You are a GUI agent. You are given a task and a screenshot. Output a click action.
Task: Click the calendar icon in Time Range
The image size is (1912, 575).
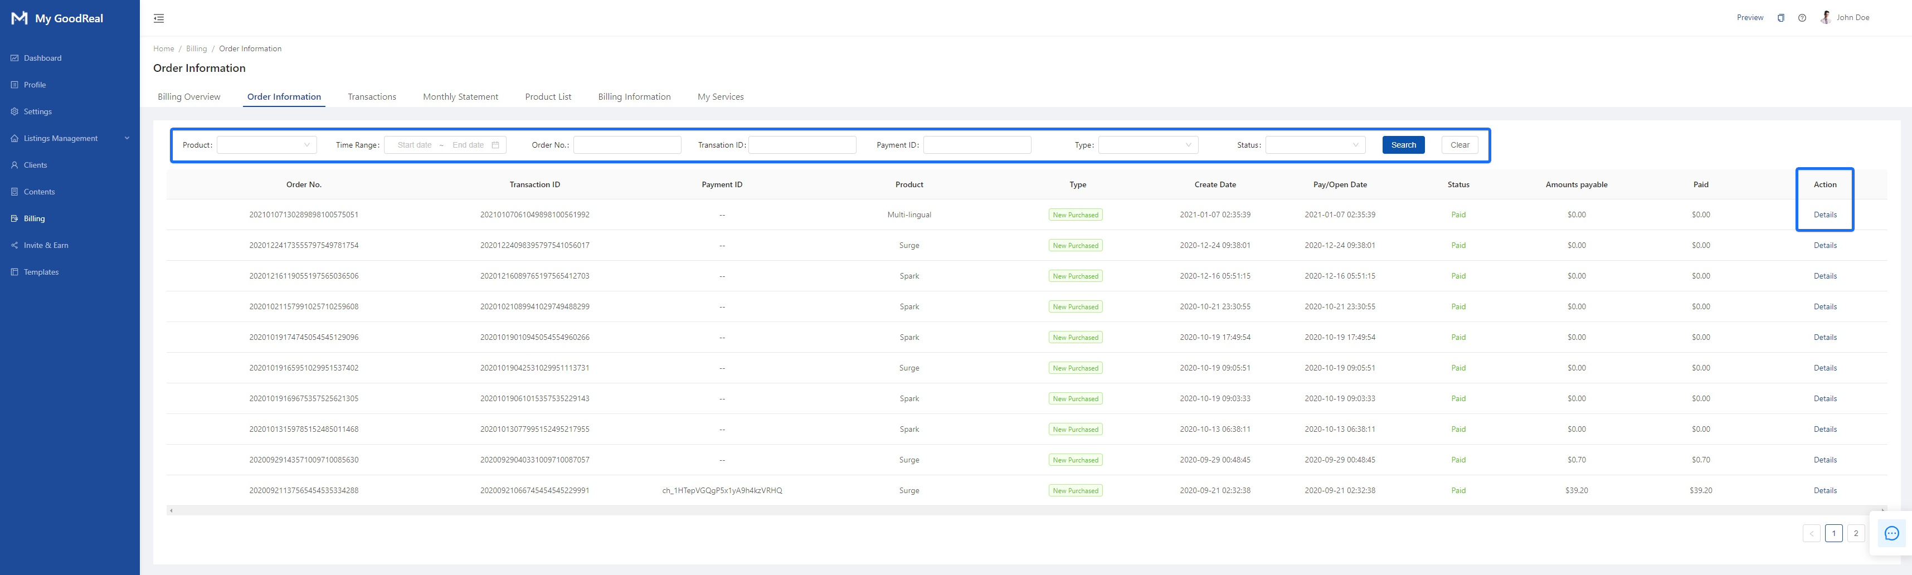tap(495, 145)
